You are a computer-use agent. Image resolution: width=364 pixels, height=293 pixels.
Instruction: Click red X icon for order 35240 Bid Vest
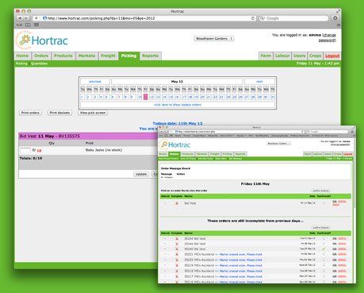click(x=177, y=249)
